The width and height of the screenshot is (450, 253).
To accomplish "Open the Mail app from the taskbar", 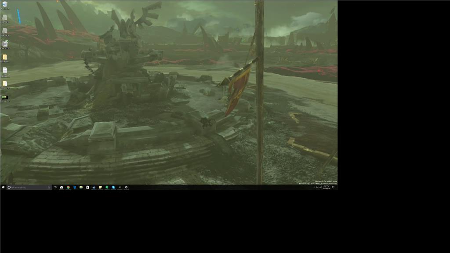I will click(x=62, y=187).
